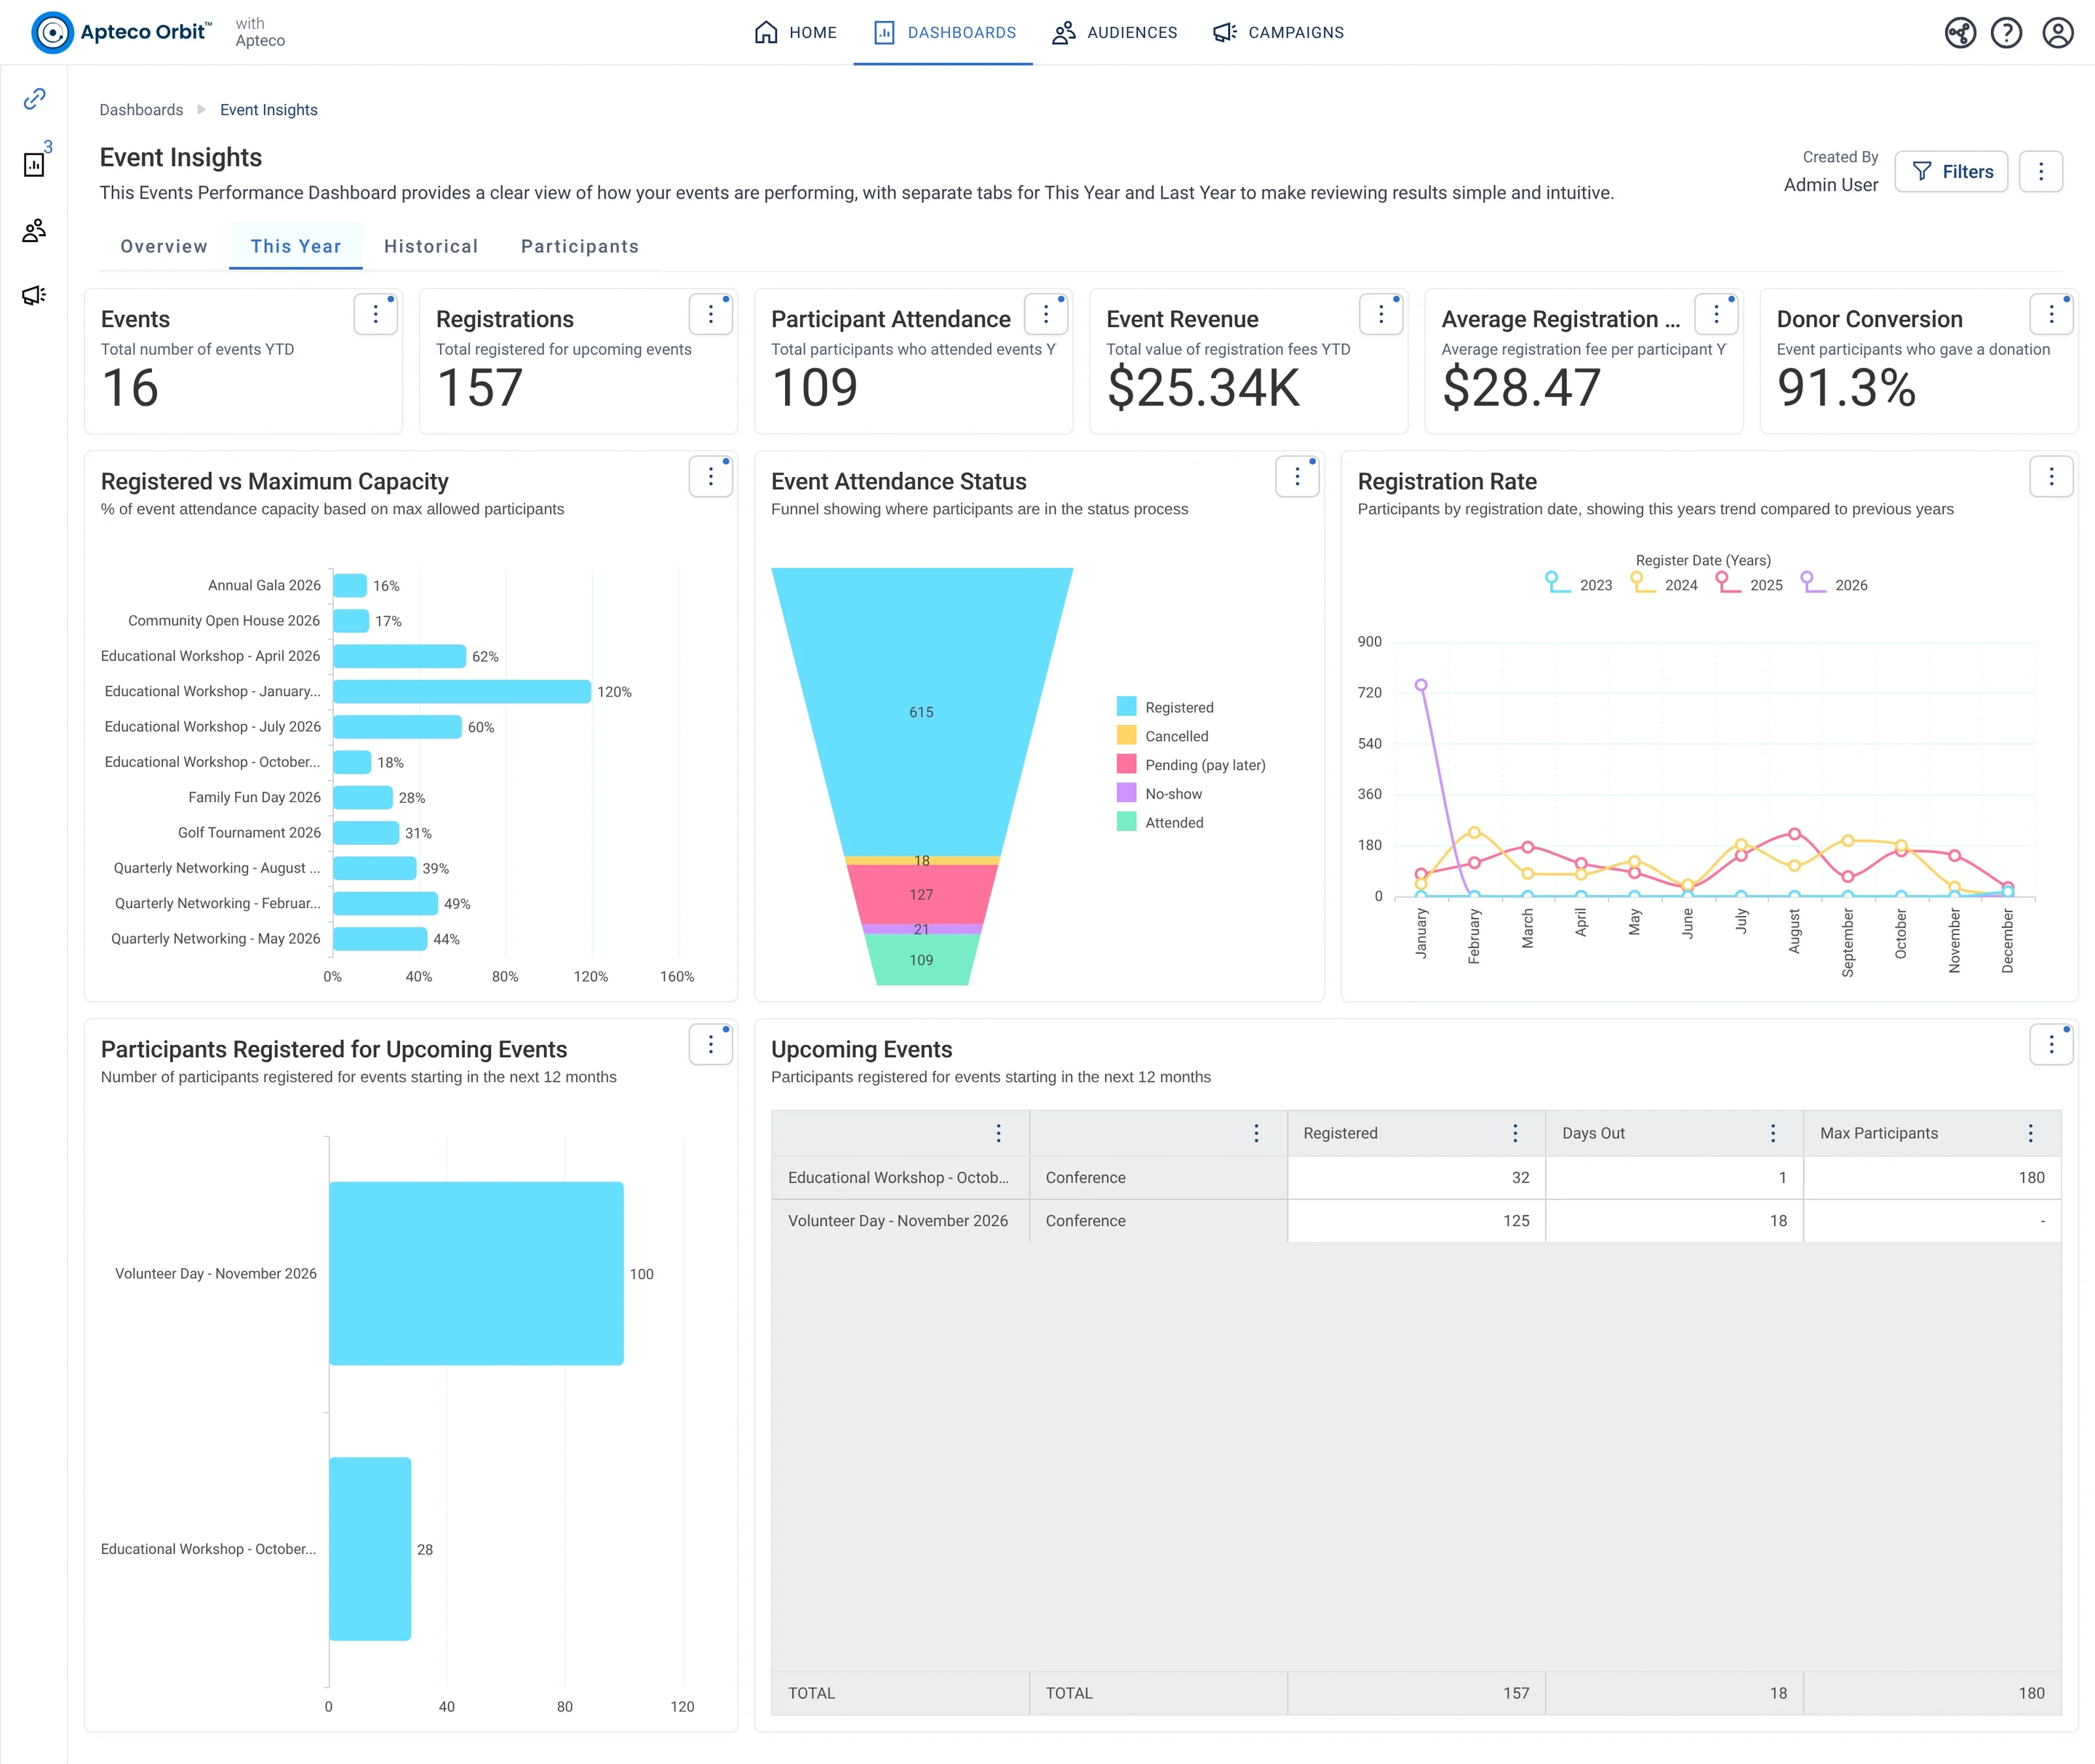Click the Volunteer Day November 2026 bar

click(476, 1273)
